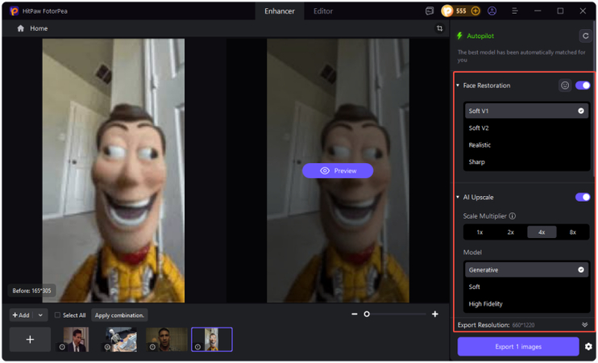The width and height of the screenshot is (598, 363).
Task: Zoom in with the plus icon
Action: (x=434, y=314)
